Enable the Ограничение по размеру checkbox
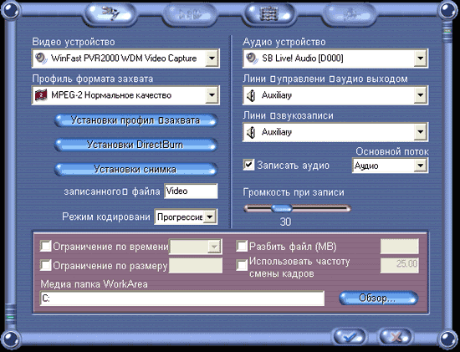This screenshot has height=352, width=460. tap(45, 265)
